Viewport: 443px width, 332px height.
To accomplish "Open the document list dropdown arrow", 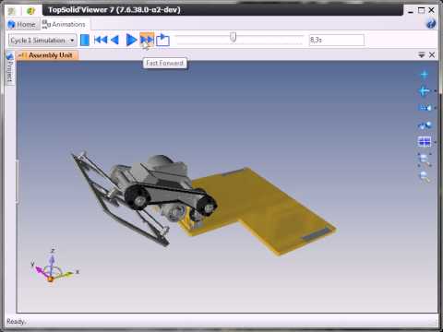I will pyautogui.click(x=422, y=55).
